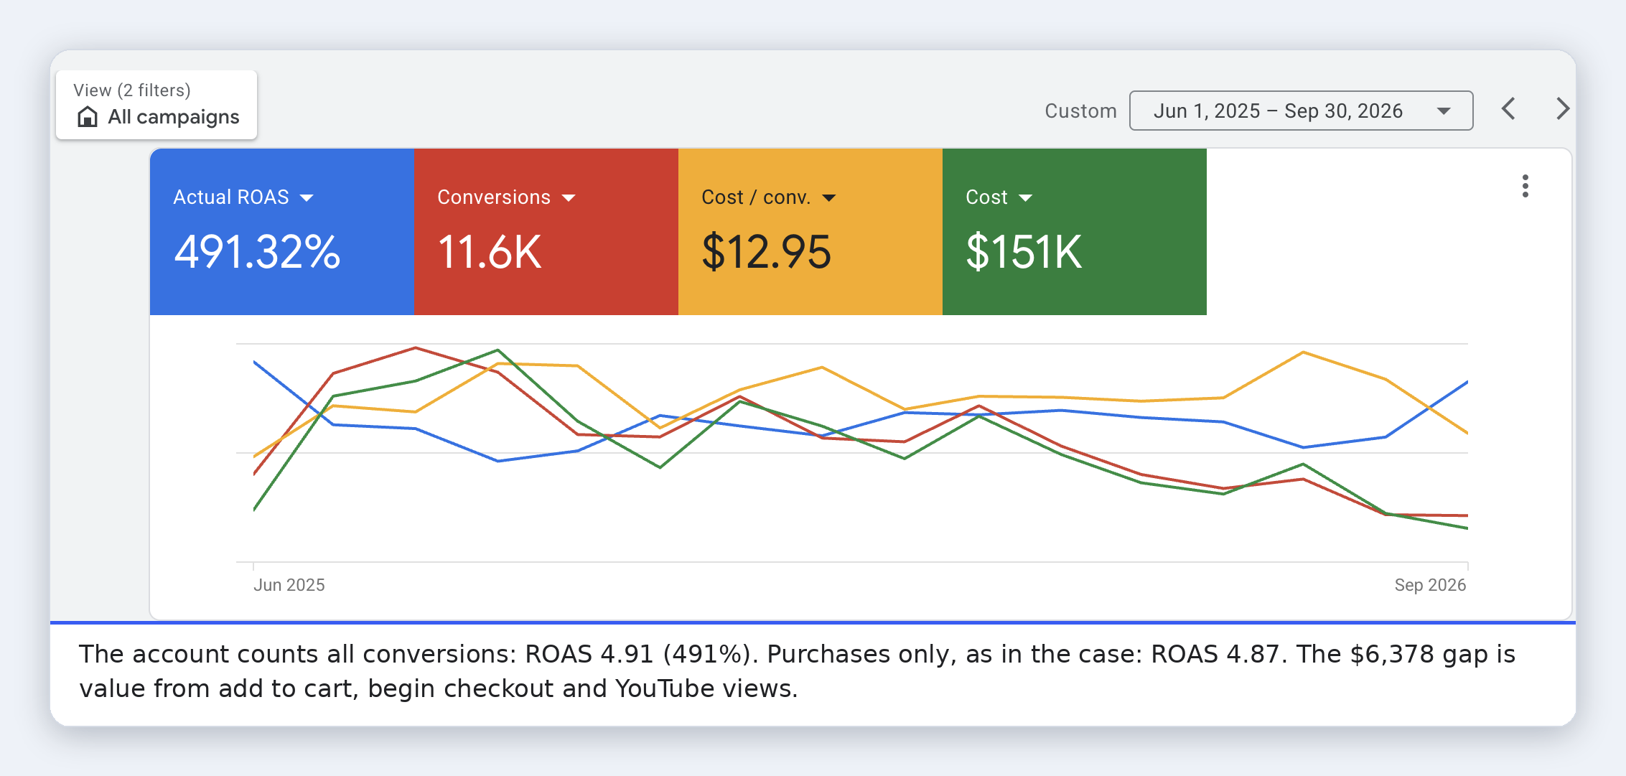Open the Cost metric dropdown
Viewport: 1626px width, 776px height.
(1026, 198)
